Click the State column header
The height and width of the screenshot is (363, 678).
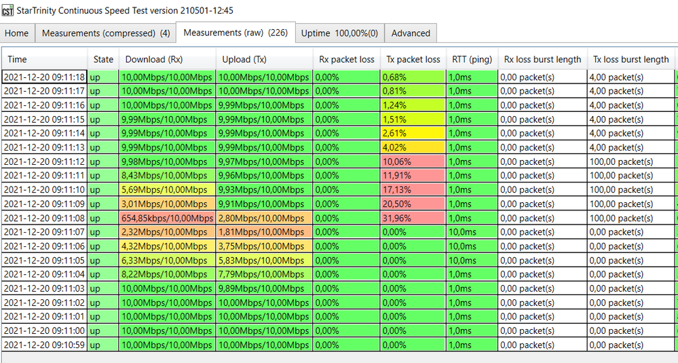click(103, 59)
